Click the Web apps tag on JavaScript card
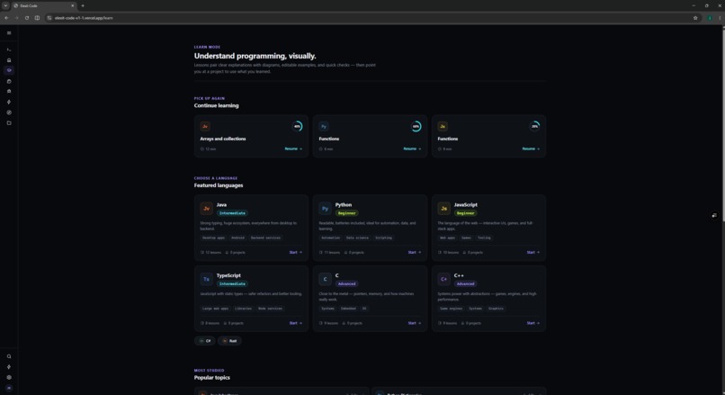 point(447,238)
